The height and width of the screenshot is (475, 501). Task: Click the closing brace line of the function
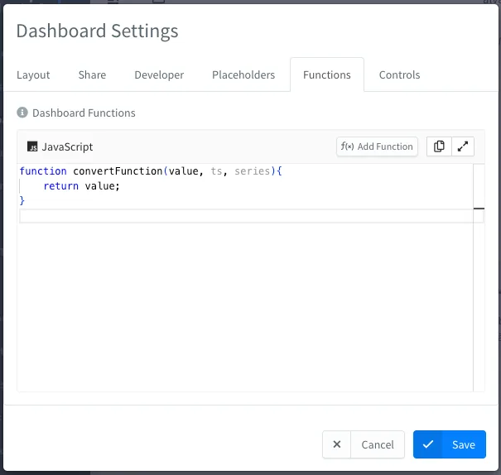(22, 201)
